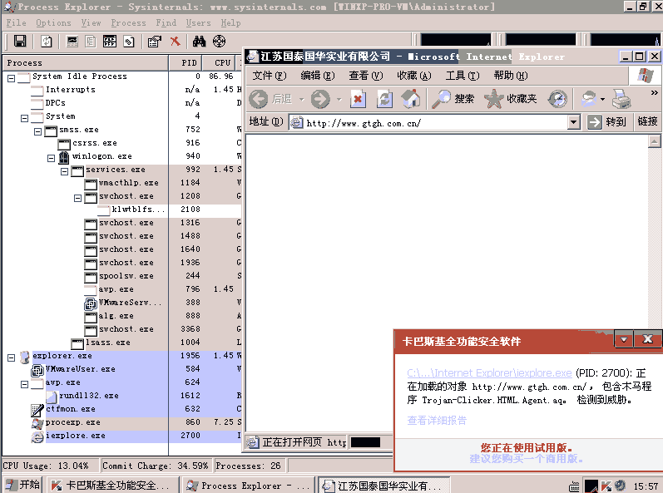Open the 文件(F) menu in Internet Explorer
Screen dimensions: 663x493
270,76
